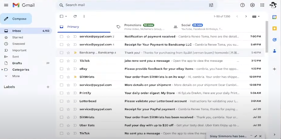Image resolution: width=281 pixels, height=139 pixels.
Task: Minimize the Sissy Simmons chat window
Action: pyautogui.click(x=251, y=136)
